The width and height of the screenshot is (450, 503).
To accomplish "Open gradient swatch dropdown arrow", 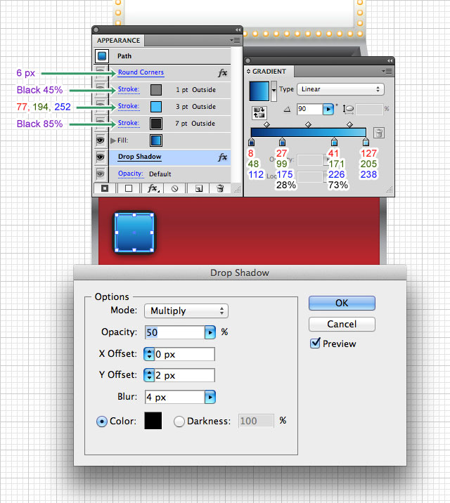I will (274, 91).
